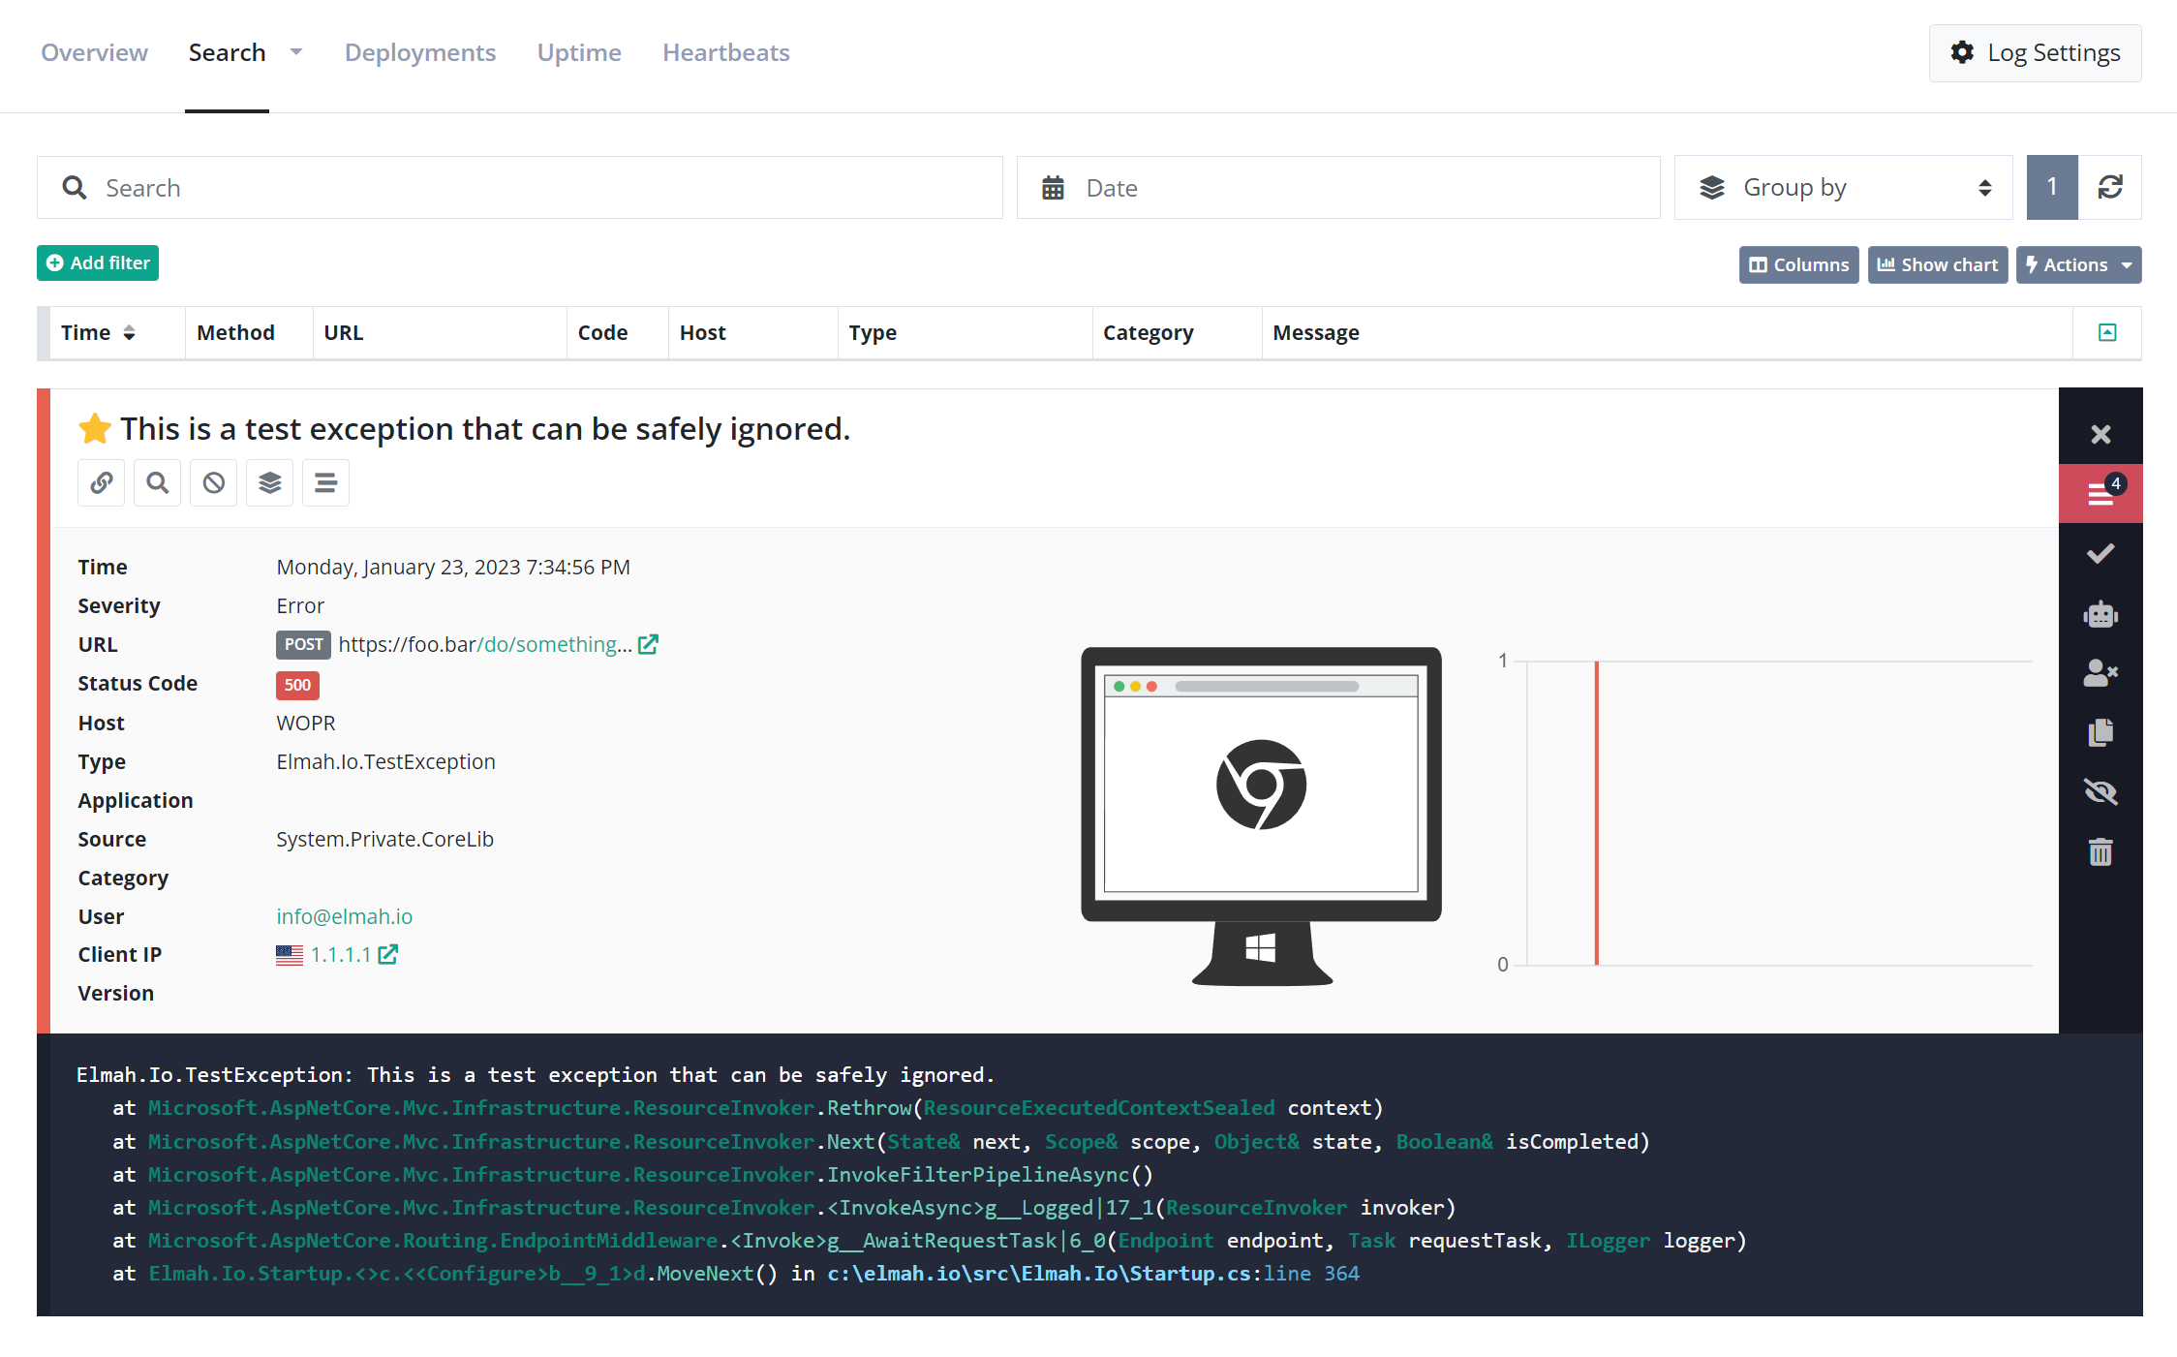Open the info@elmah.io user link
Viewport: 2177px width, 1357px height.
(344, 916)
